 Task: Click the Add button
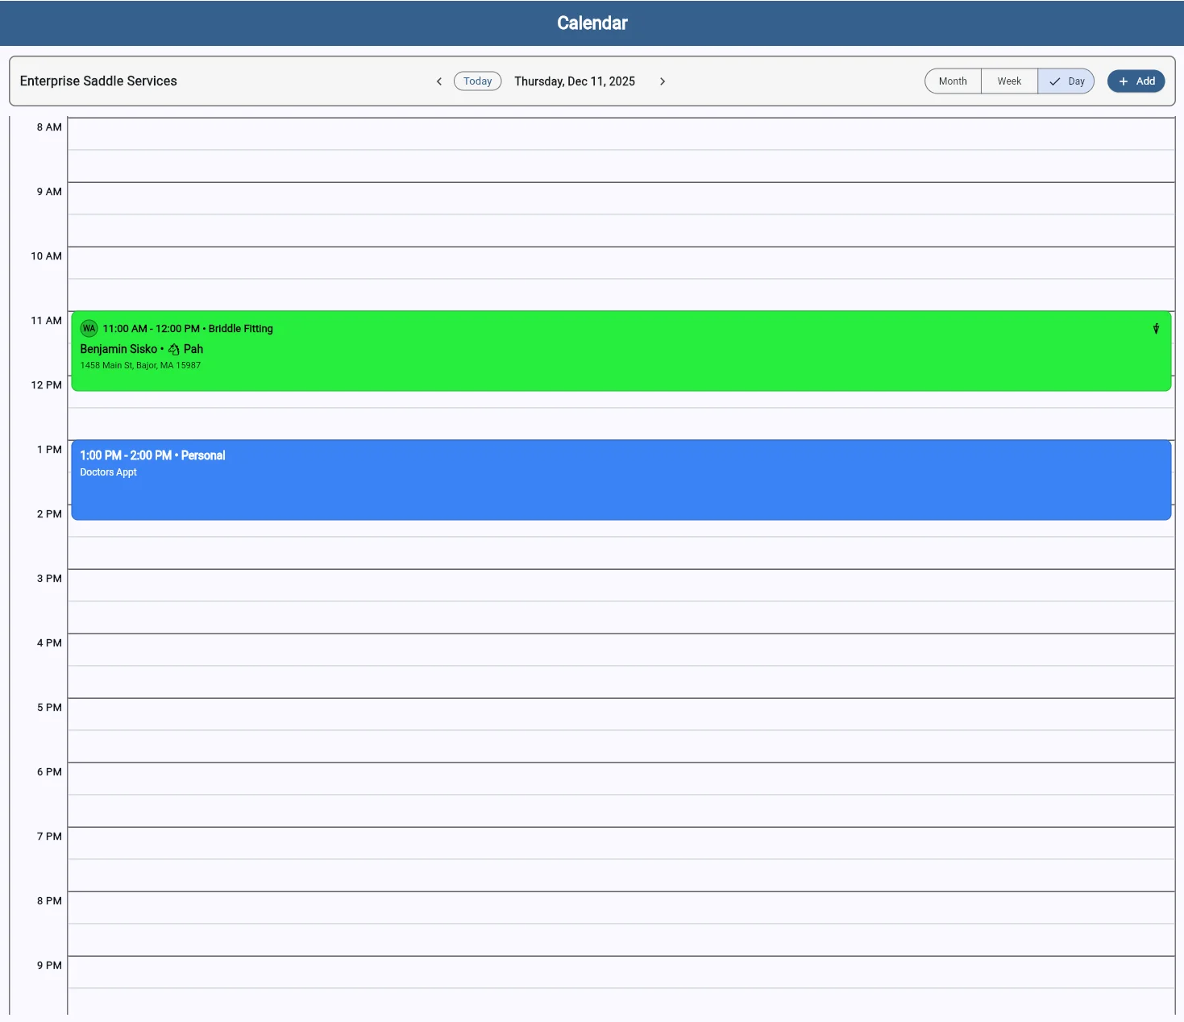click(x=1136, y=81)
